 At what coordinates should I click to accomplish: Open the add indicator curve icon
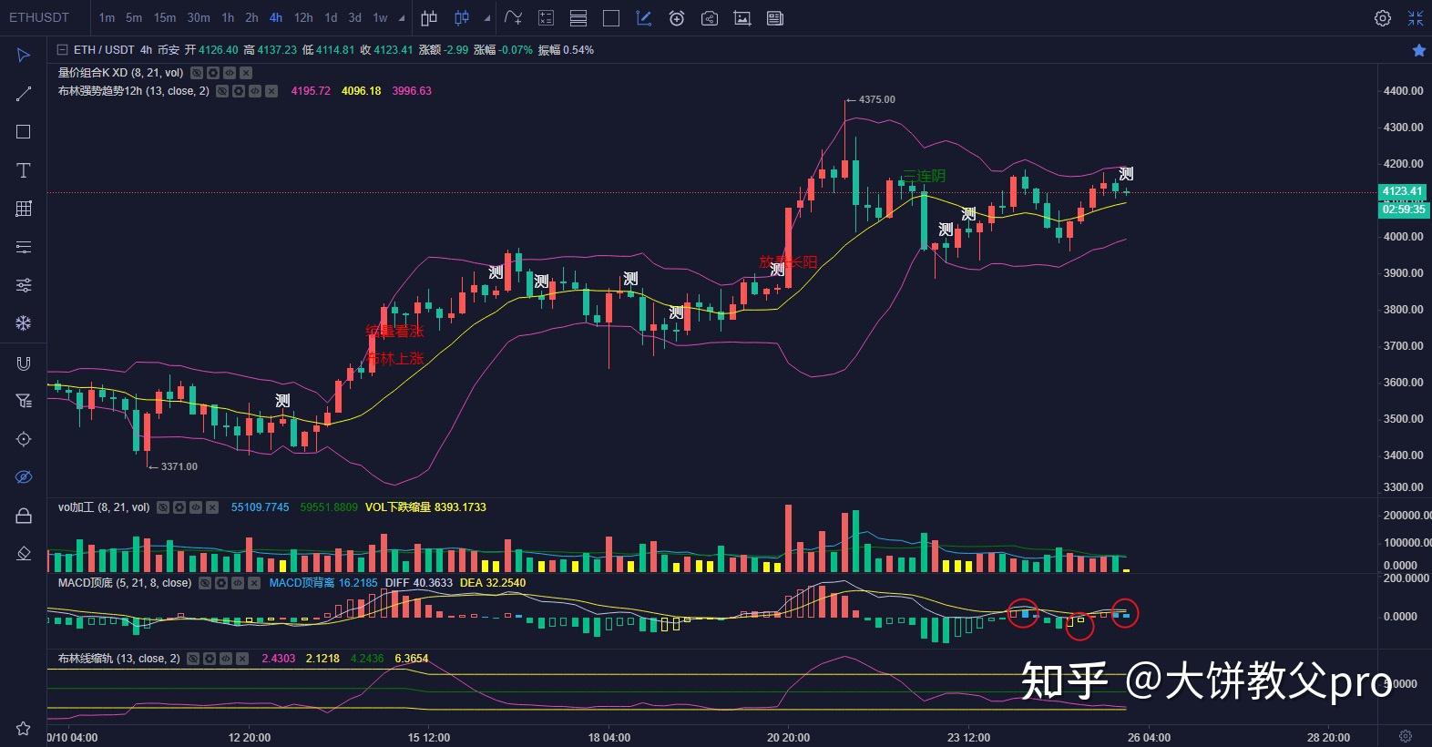pyautogui.click(x=513, y=18)
